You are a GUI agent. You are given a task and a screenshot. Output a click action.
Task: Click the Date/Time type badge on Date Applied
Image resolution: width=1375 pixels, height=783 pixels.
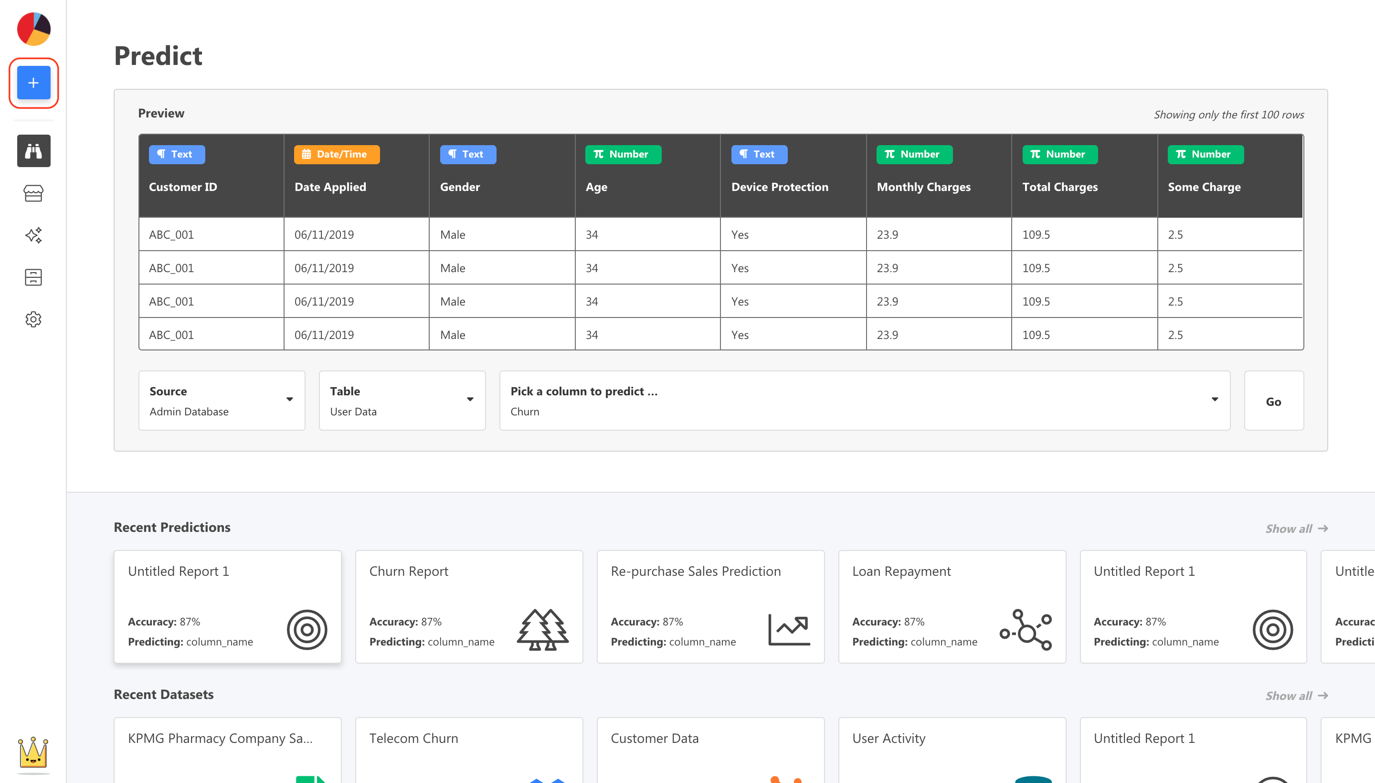coord(336,154)
